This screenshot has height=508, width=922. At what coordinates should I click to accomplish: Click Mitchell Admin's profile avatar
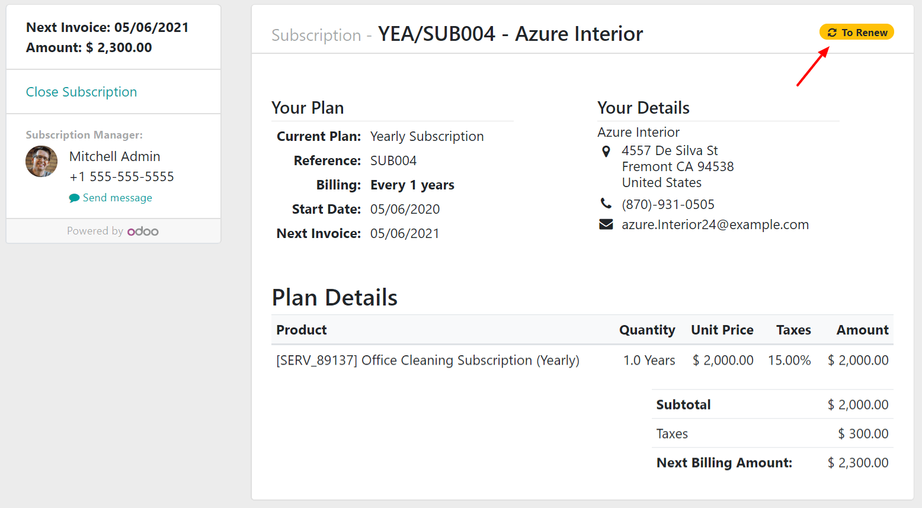click(x=41, y=161)
